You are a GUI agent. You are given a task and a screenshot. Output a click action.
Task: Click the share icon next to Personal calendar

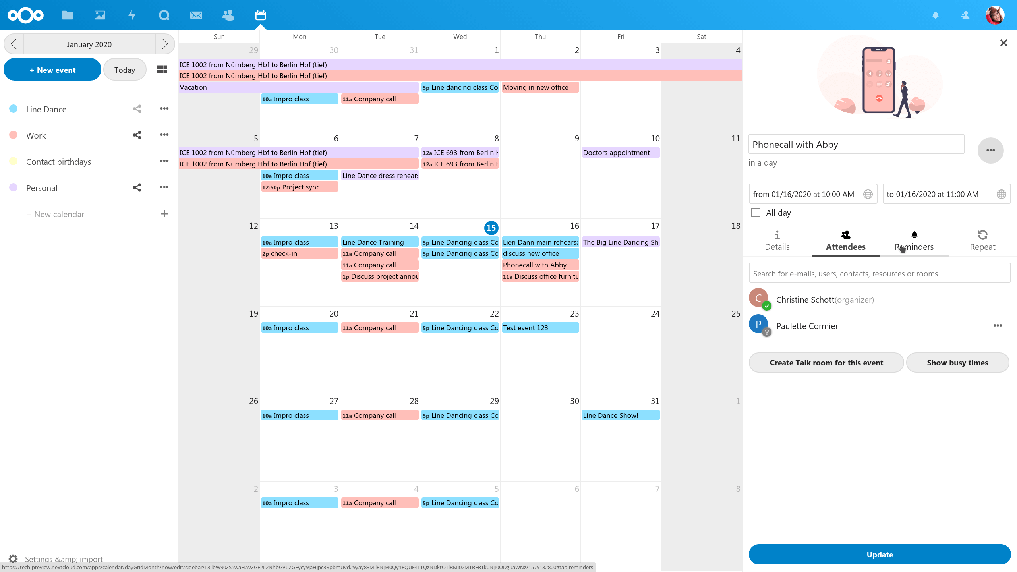[137, 188]
